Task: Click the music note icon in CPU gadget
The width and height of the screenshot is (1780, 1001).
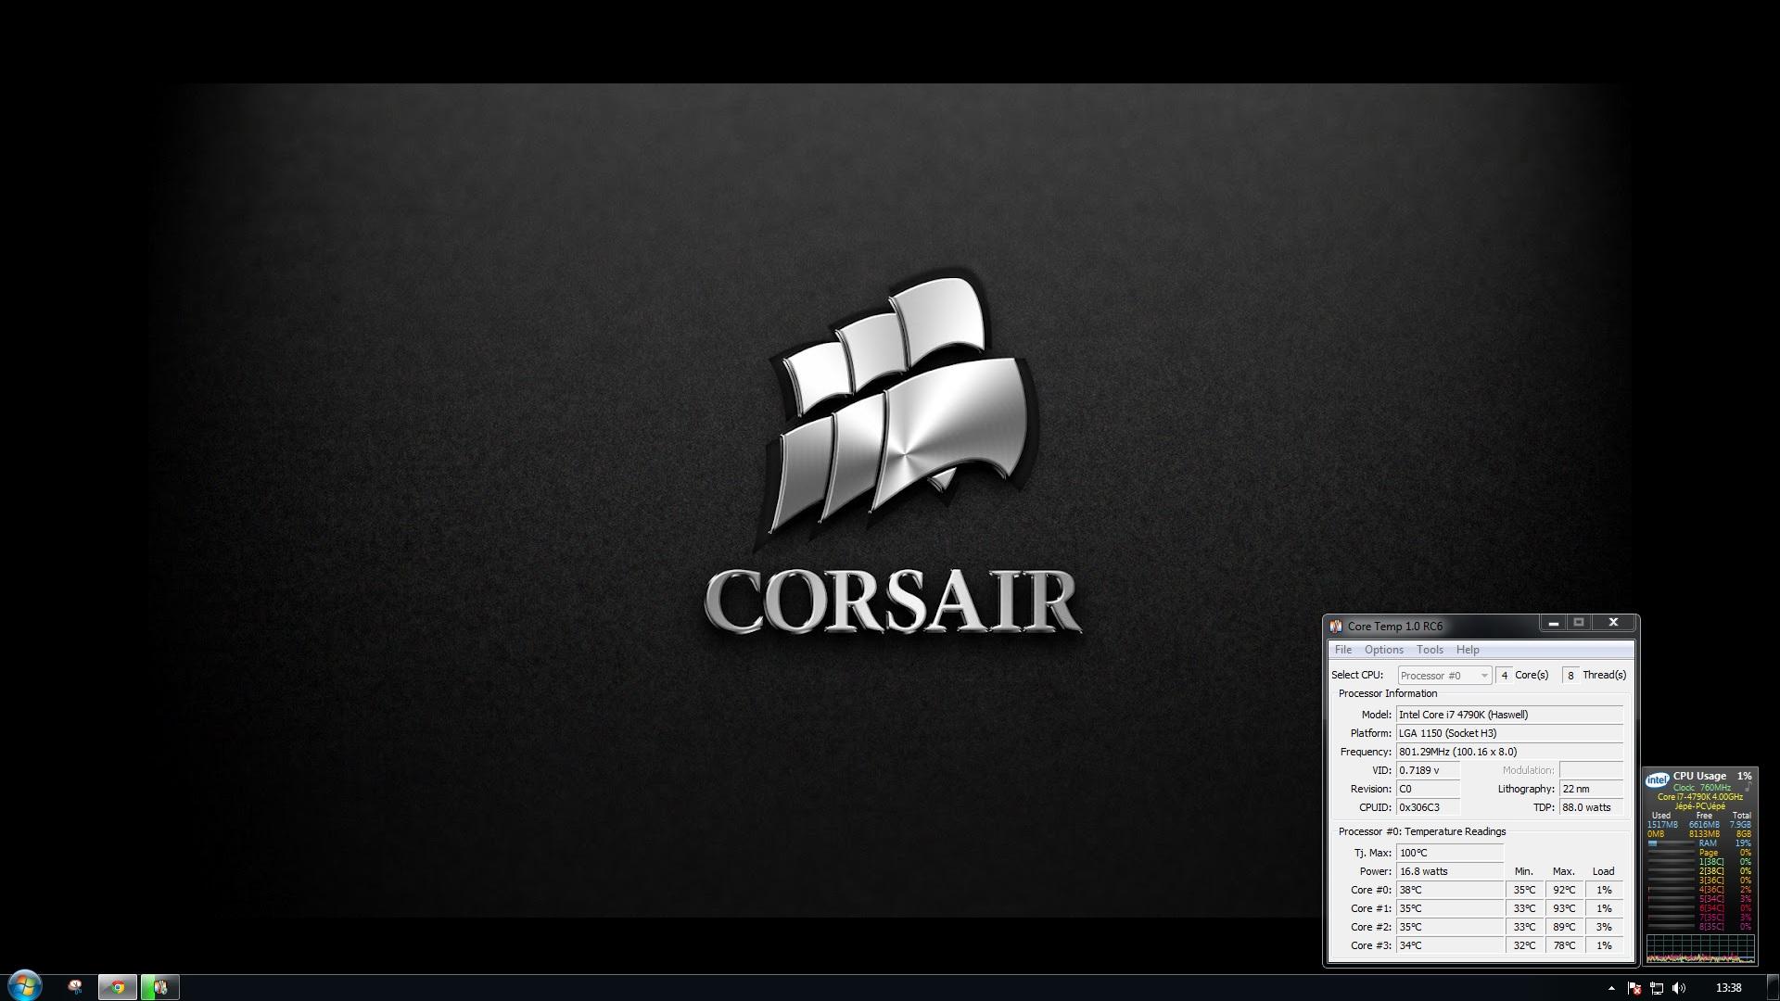Action: coord(1748,788)
